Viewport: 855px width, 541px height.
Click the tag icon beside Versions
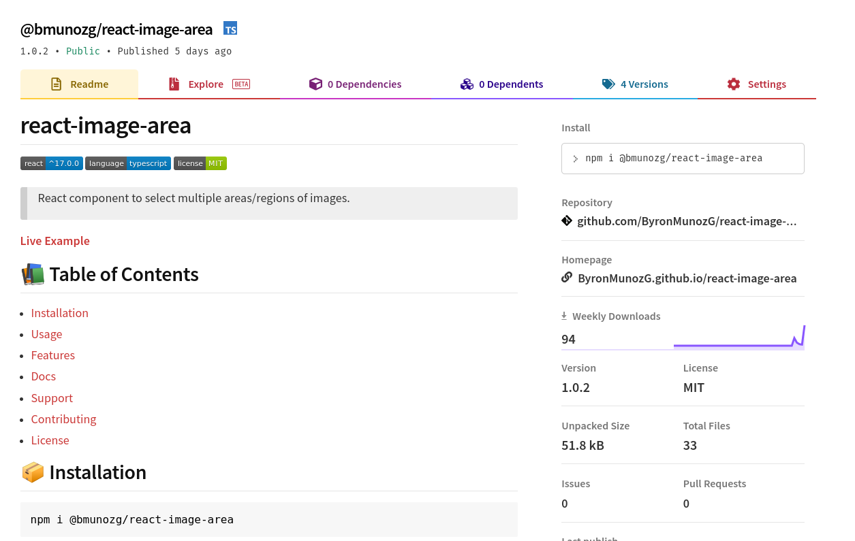[608, 84]
